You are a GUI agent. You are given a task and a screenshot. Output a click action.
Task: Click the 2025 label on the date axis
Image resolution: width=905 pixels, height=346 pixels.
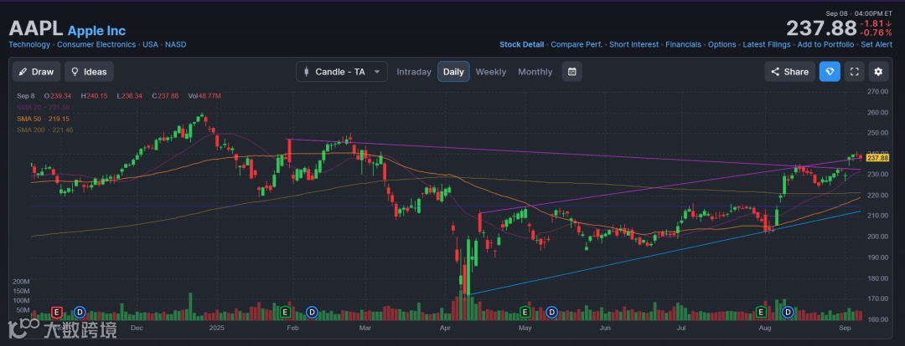click(216, 328)
